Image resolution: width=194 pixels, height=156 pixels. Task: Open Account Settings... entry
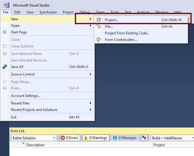click(x=48, y=96)
